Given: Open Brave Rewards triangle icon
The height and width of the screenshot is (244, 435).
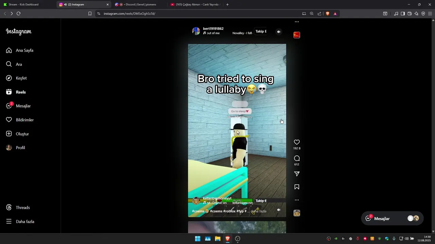Looking at the screenshot, I should [x=335, y=14].
